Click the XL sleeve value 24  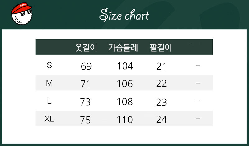pyautogui.click(x=162, y=120)
